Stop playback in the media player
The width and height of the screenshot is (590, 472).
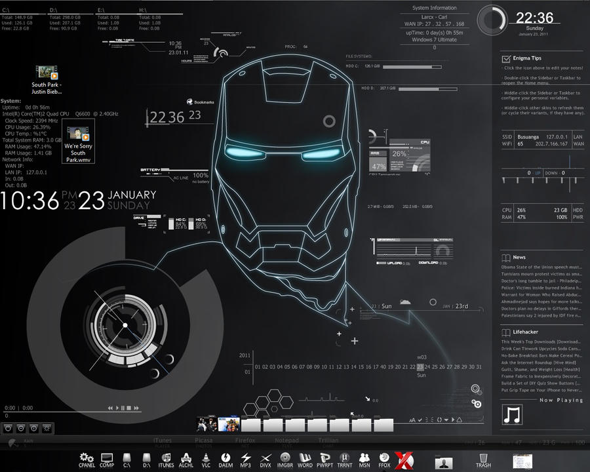129,408
